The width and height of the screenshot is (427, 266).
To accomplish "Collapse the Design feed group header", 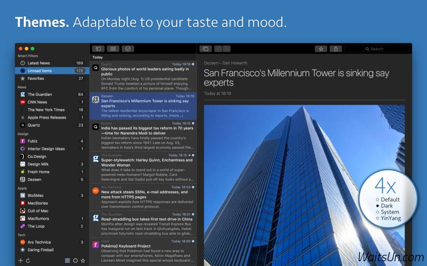I will pyautogui.click(x=23, y=134).
